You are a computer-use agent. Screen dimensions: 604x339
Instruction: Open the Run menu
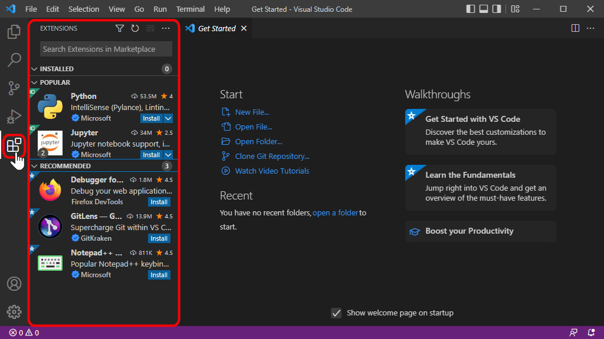tap(160, 9)
